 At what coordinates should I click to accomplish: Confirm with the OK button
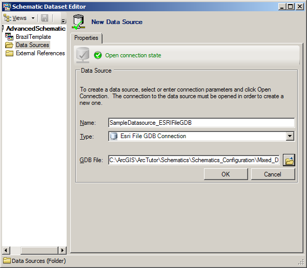tap(226, 174)
